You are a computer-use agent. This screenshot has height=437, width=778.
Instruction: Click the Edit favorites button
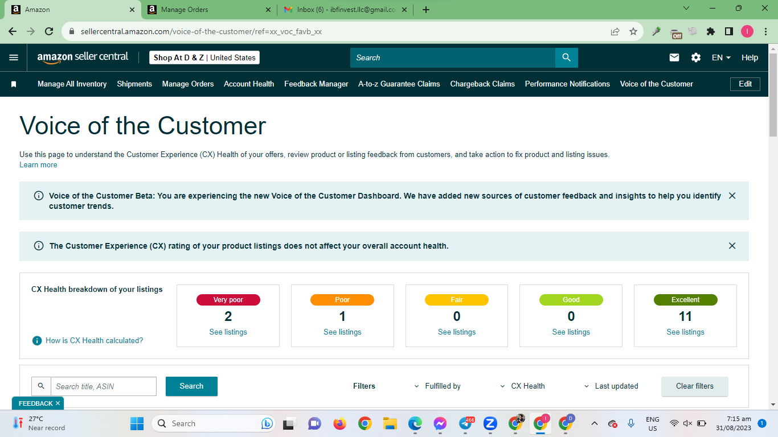click(x=746, y=84)
